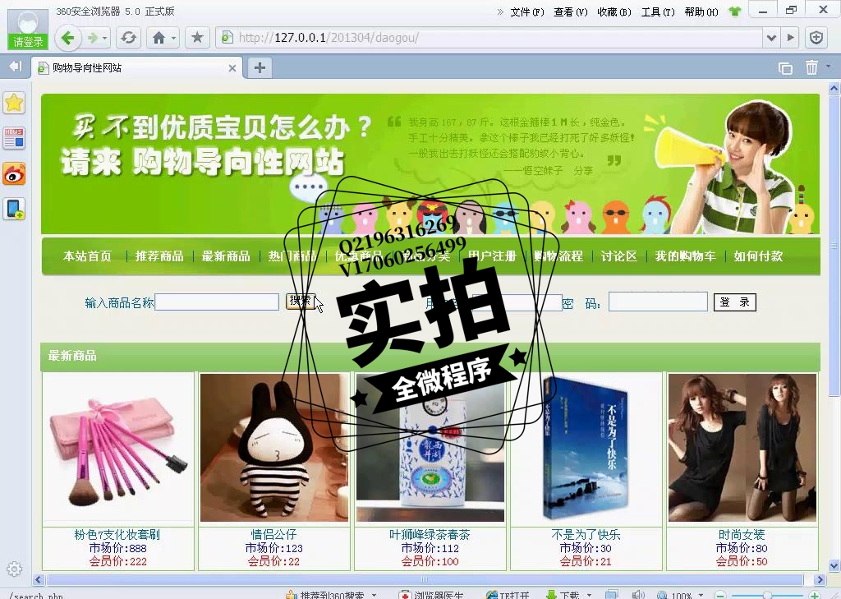Open the sidebar news reader icon
Viewport: 841px width, 599px height.
15,137
